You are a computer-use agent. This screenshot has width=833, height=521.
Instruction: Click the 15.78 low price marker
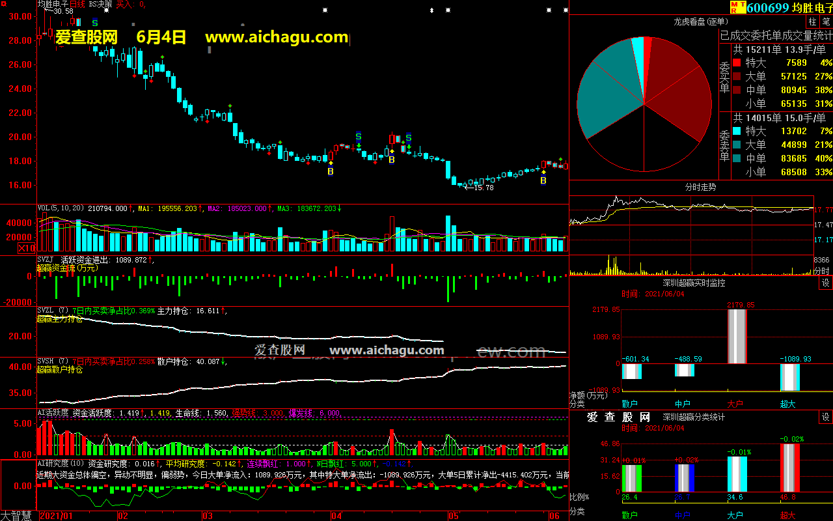pyautogui.click(x=482, y=188)
